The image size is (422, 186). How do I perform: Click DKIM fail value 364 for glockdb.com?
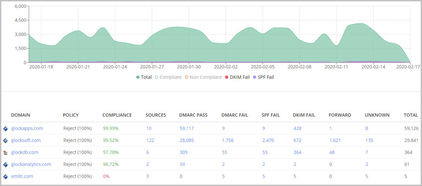[x=297, y=152]
